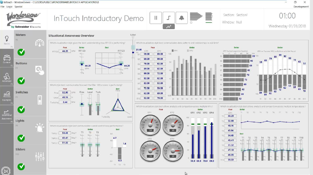Open the Special menu

19,7
